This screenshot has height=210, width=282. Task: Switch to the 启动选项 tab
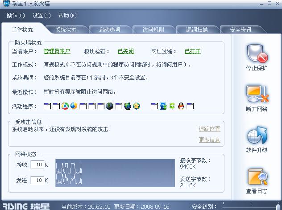pos(110,29)
